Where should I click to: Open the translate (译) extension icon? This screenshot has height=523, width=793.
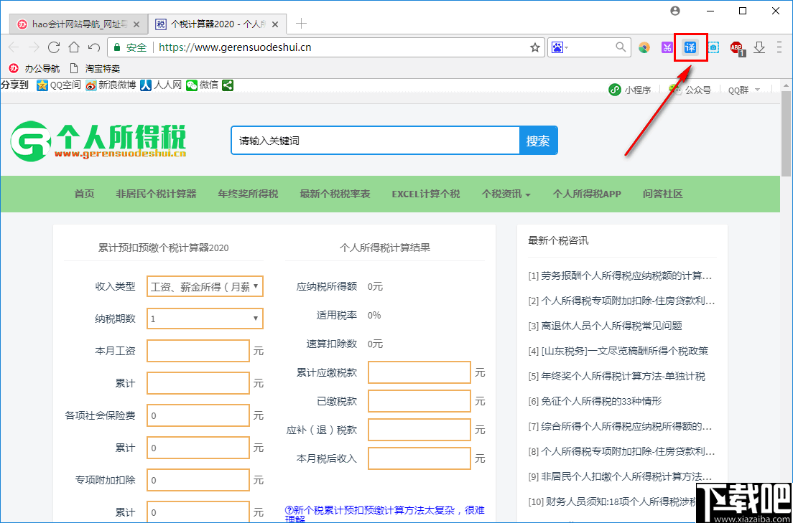[x=690, y=47]
